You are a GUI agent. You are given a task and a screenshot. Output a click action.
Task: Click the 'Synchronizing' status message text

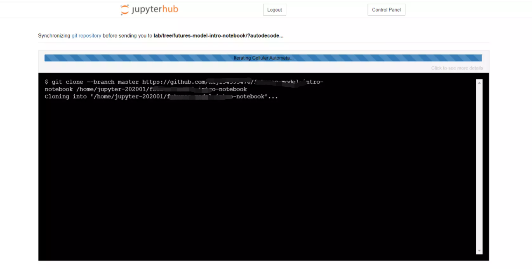click(54, 35)
